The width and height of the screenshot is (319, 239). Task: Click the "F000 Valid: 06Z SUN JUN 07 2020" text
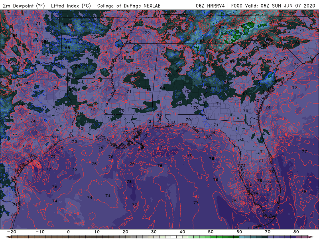[x=273, y=6]
